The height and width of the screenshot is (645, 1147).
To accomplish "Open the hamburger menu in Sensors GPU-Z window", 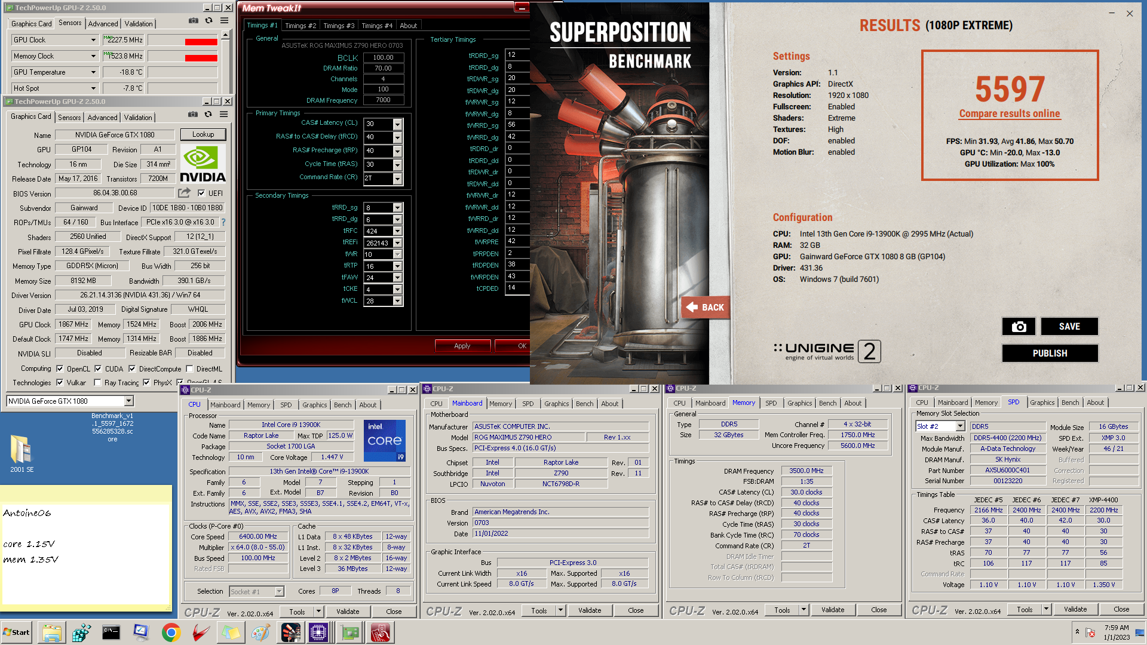I will coord(224,21).
